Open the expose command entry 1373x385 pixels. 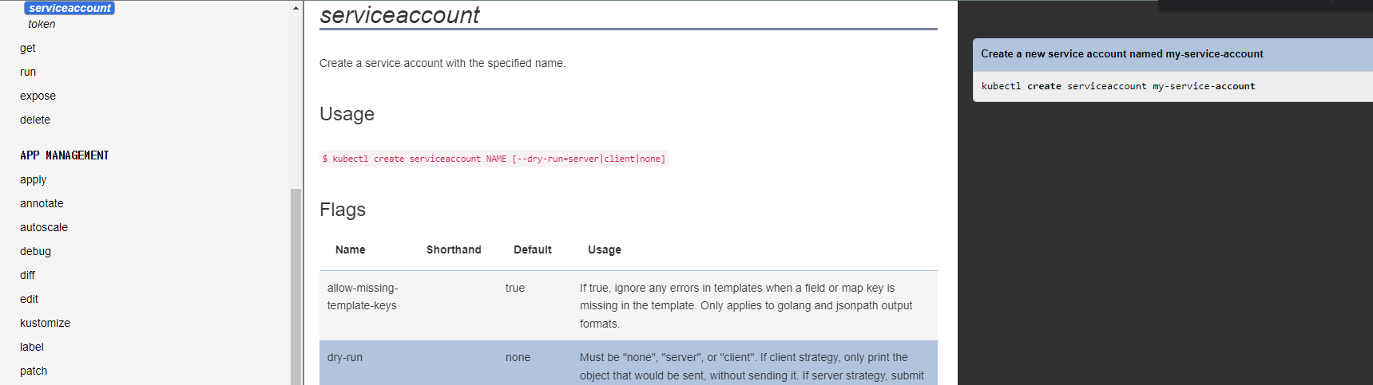[38, 96]
